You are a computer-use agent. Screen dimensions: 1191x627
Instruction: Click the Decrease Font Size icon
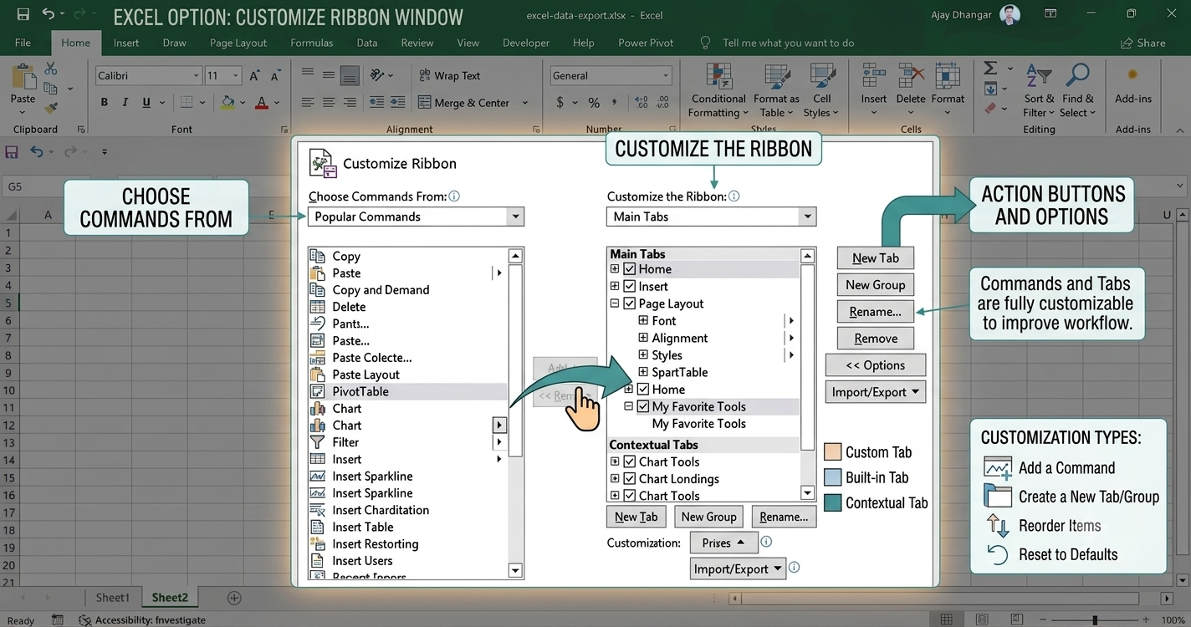point(276,75)
